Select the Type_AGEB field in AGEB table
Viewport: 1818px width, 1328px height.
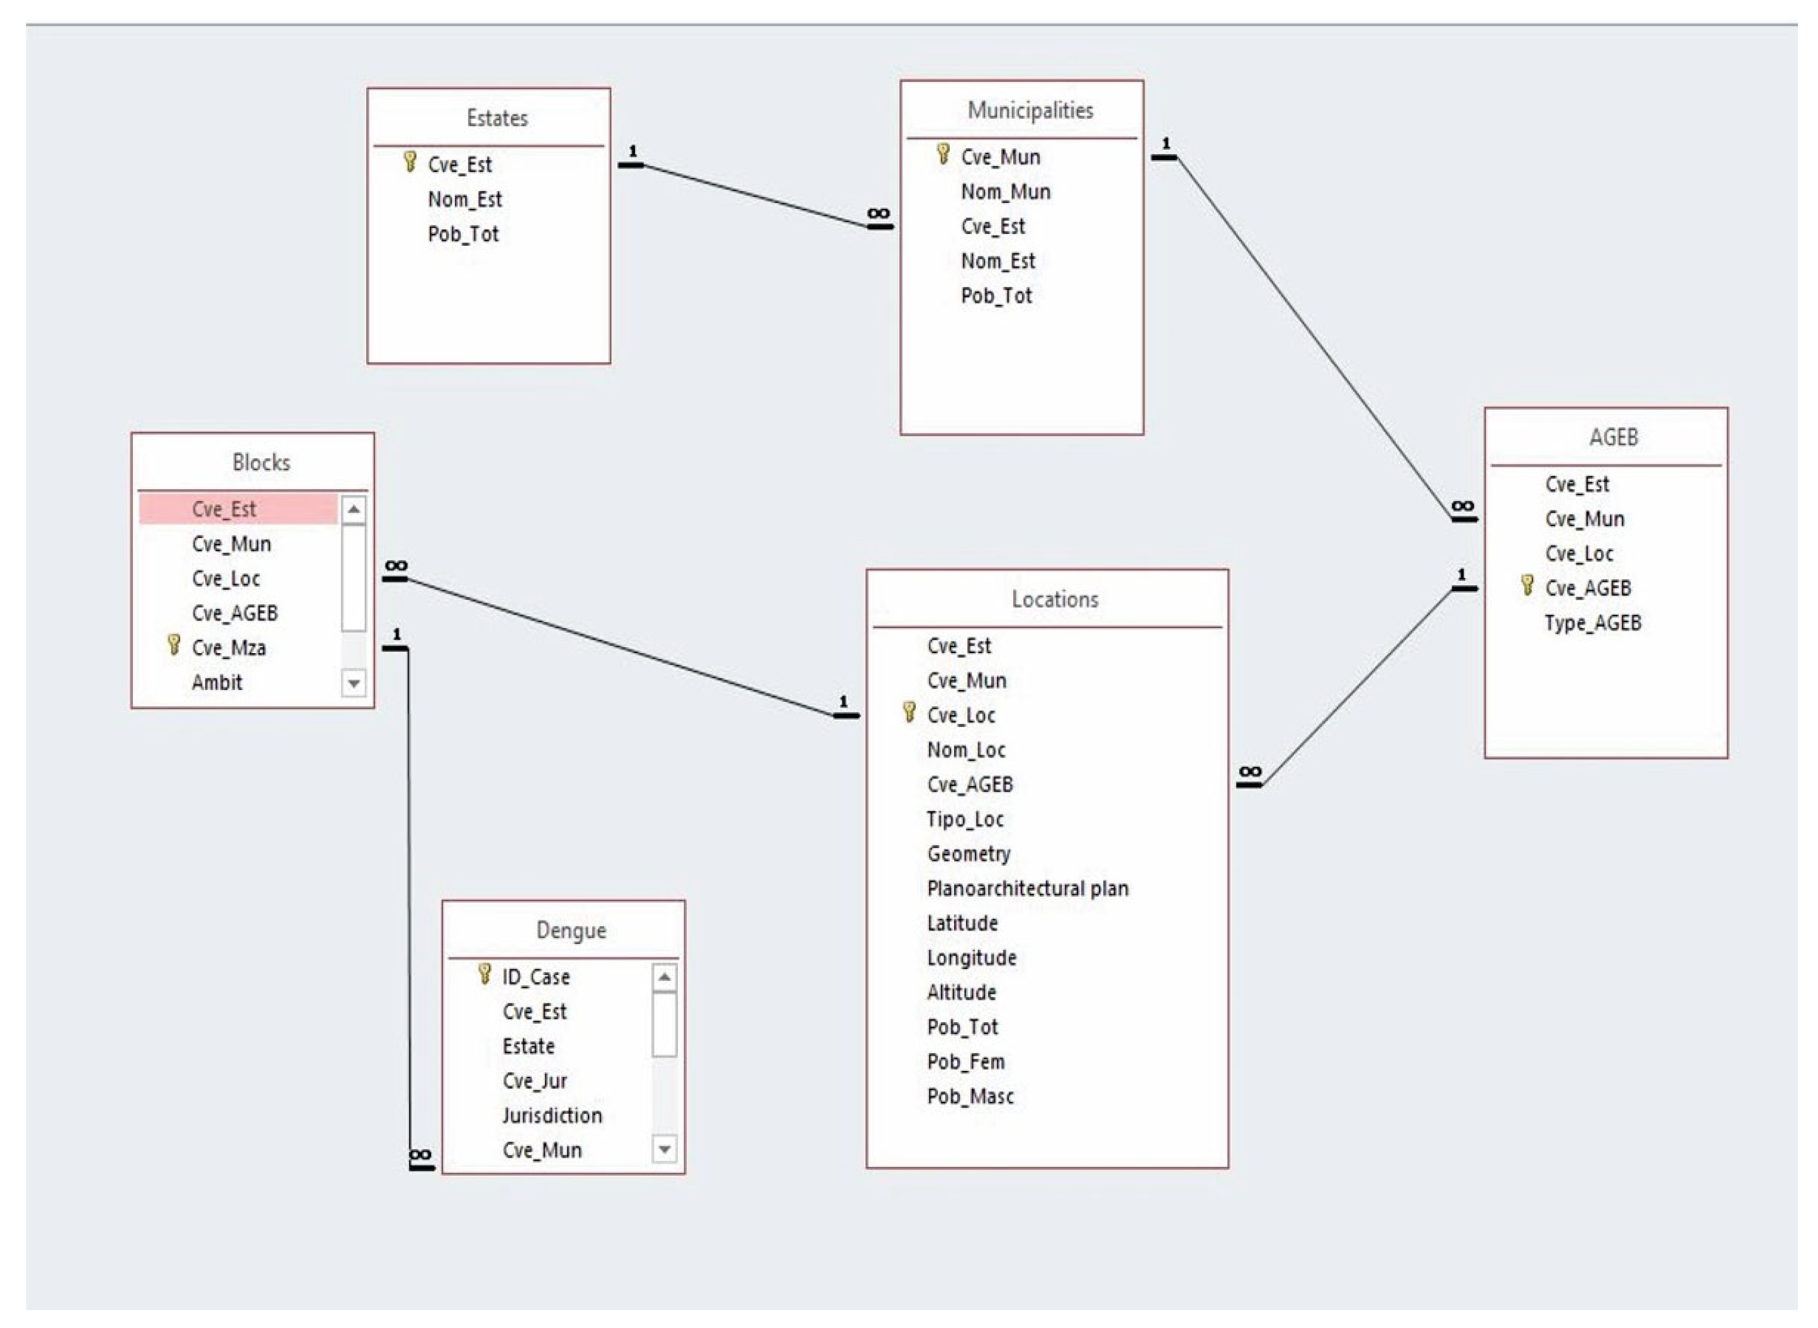coord(1592,624)
